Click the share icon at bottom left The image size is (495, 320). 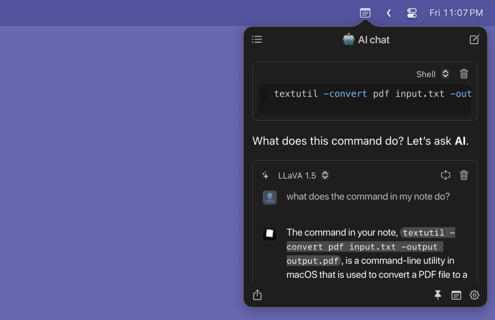pos(257,295)
